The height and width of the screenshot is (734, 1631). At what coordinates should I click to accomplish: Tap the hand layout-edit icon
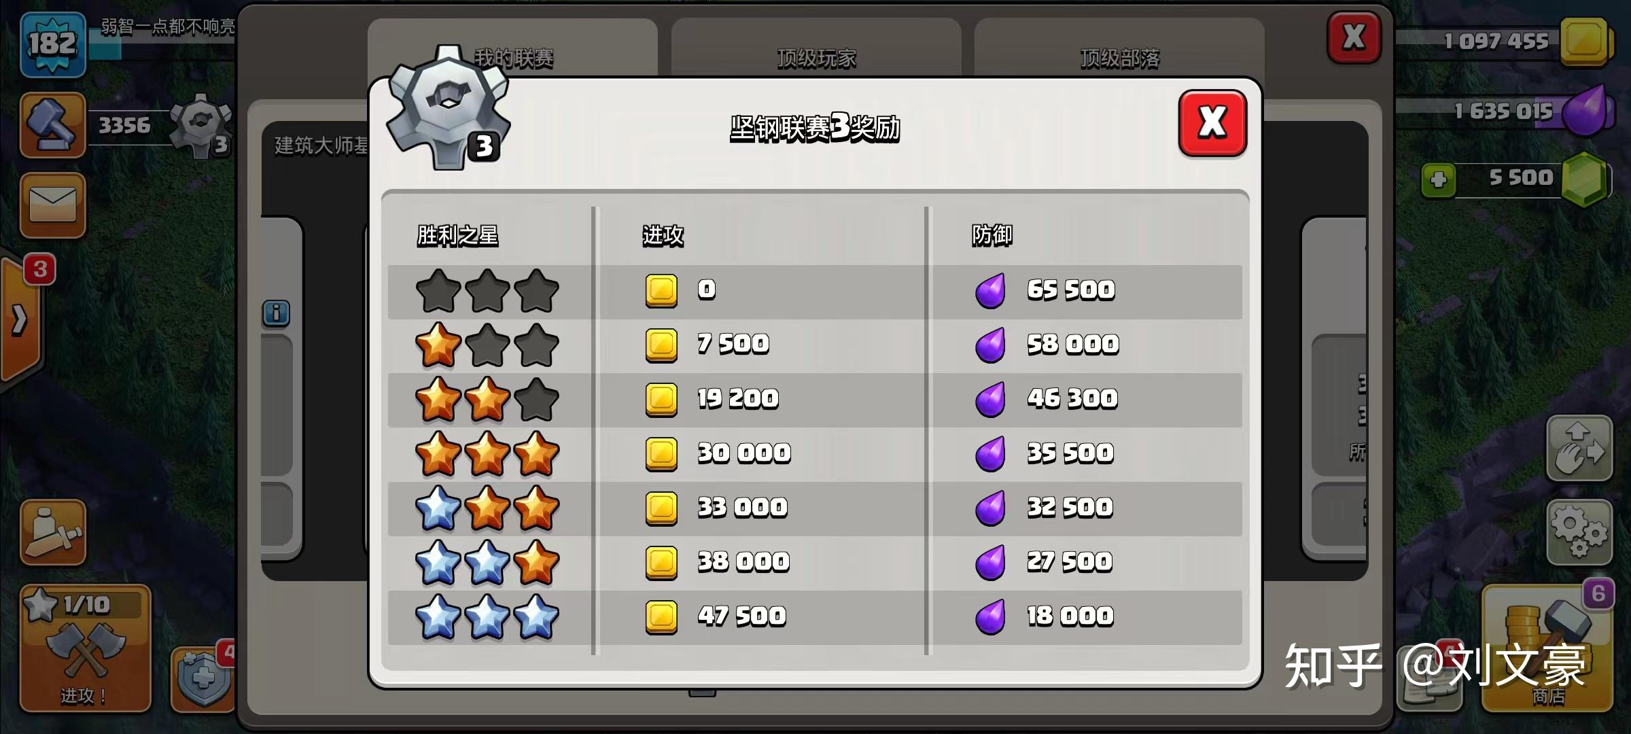(1579, 449)
